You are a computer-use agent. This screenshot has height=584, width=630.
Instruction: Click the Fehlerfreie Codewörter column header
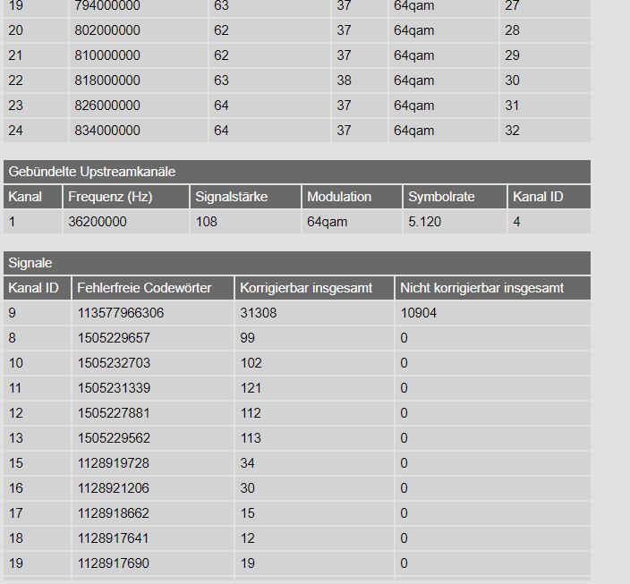click(x=153, y=288)
